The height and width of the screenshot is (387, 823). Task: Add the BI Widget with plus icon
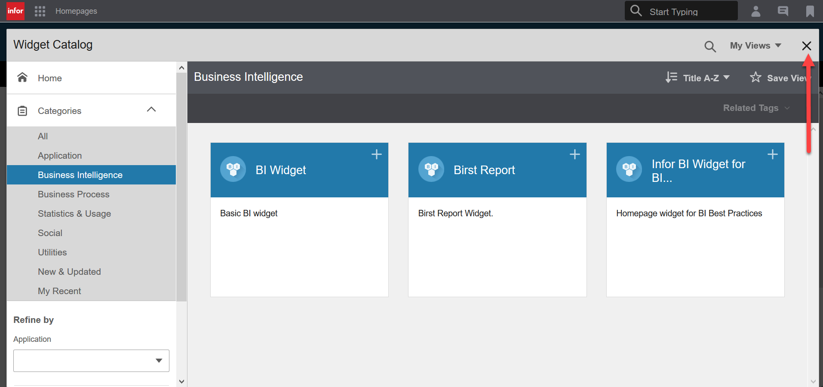(x=377, y=154)
